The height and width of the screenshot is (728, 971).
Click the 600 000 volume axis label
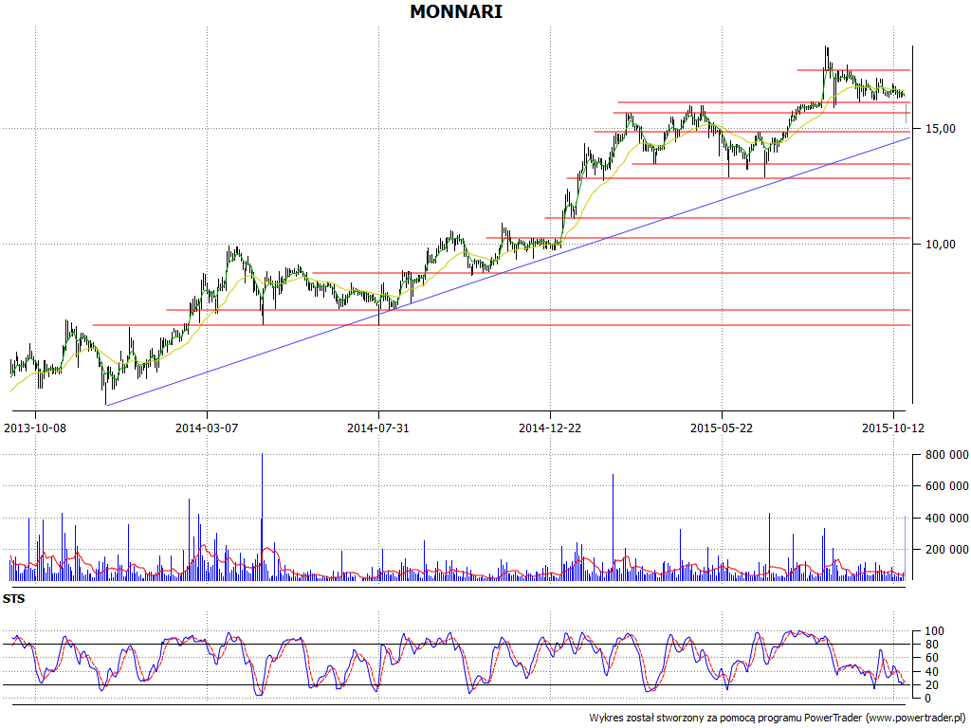coord(947,486)
